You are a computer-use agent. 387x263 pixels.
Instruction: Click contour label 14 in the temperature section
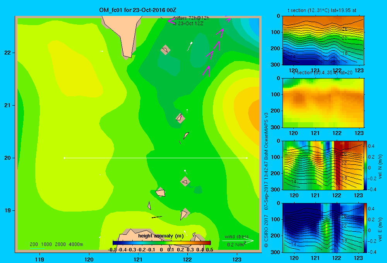[x=293, y=57]
